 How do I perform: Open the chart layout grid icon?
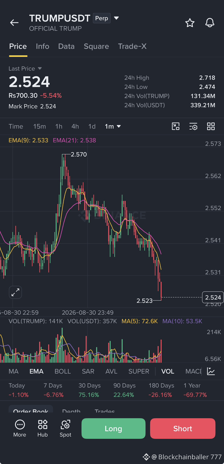point(211,126)
